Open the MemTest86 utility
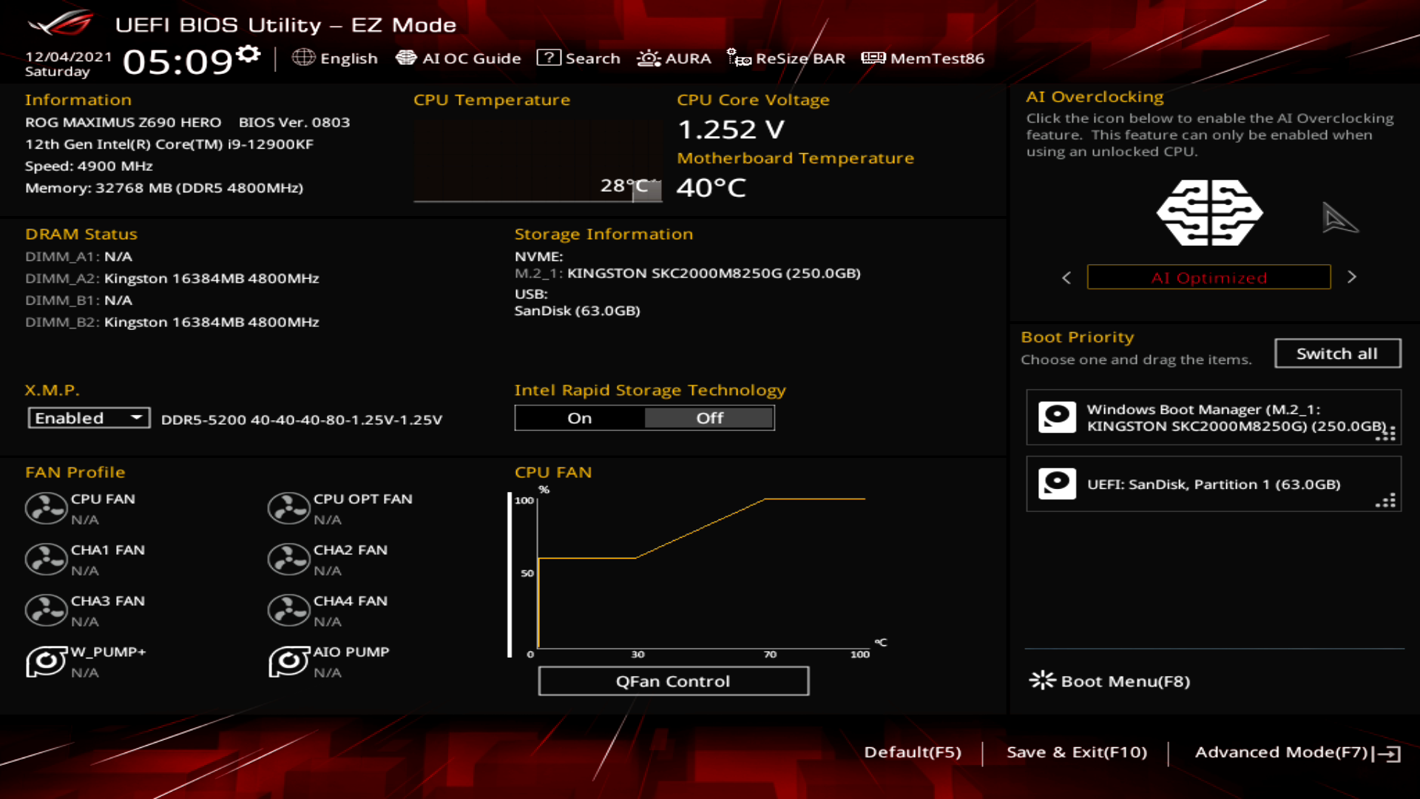Screen dimensions: 1420x799 [x=923, y=58]
